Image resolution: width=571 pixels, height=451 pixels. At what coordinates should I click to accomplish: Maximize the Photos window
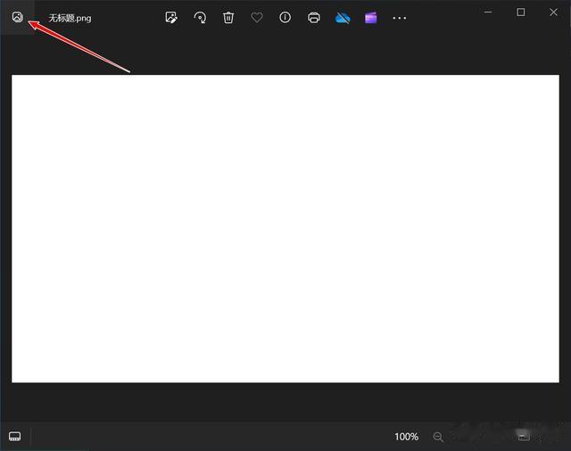click(x=521, y=12)
